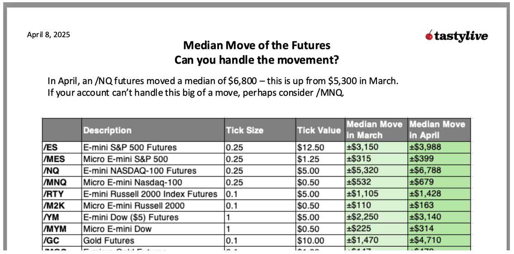Click the Description column header
Screen dimensions: 514x254
[107, 131]
